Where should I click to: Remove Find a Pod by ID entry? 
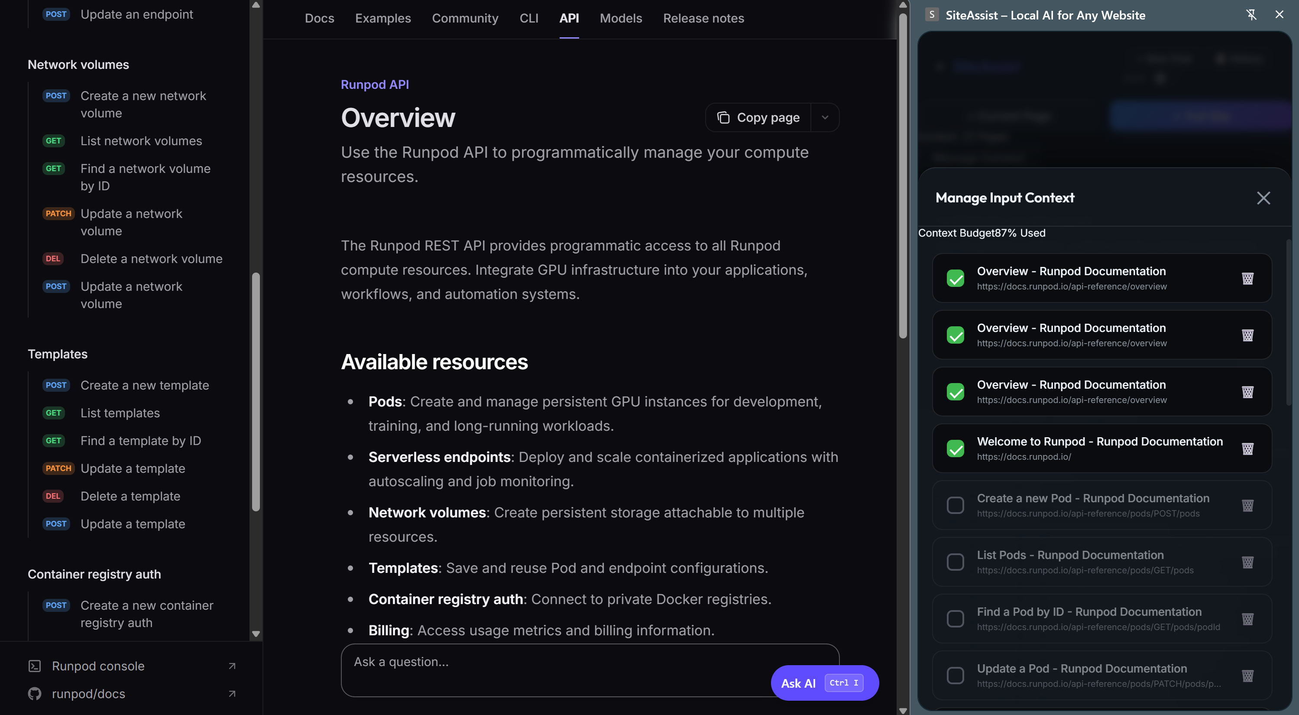pyautogui.click(x=1247, y=619)
